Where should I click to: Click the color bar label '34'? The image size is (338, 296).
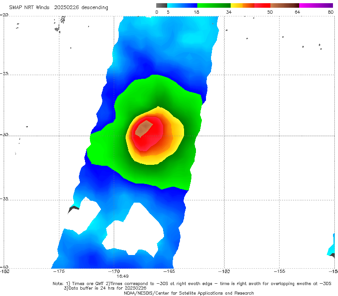(x=229, y=12)
